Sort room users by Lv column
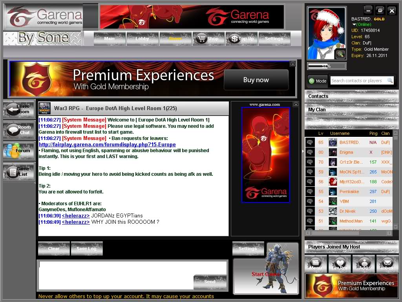The image size is (402, 302). tap(321, 133)
